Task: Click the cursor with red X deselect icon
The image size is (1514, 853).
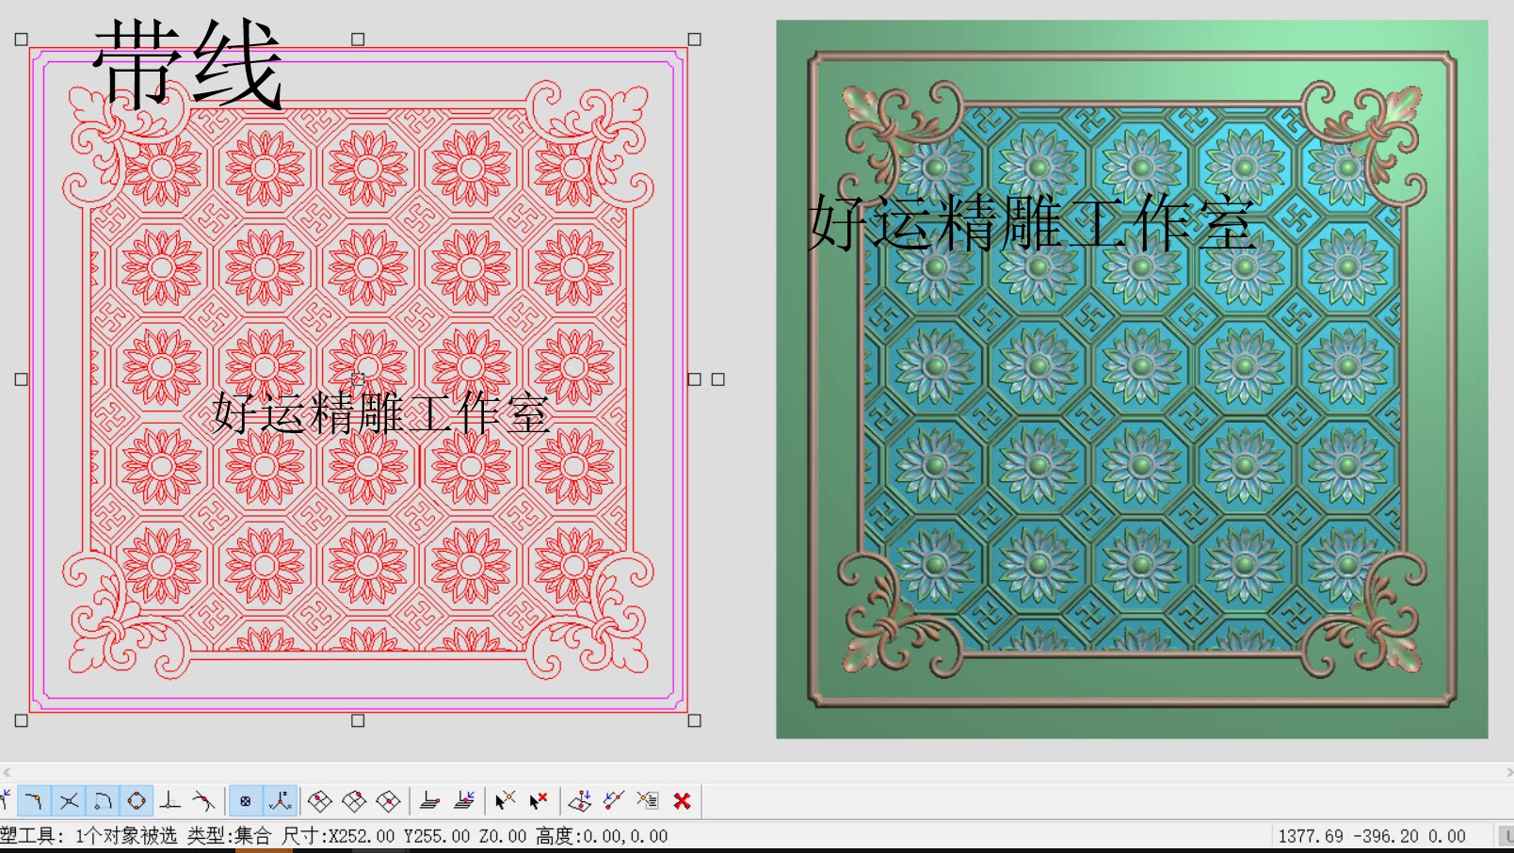Action: pos(539,801)
